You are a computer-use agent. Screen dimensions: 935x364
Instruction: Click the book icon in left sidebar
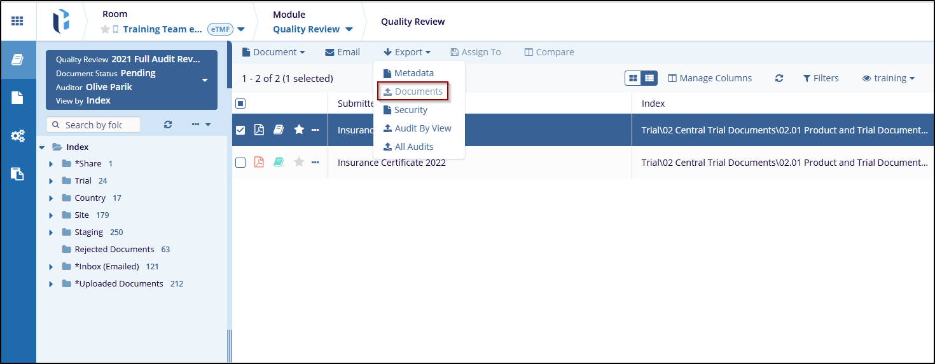[x=18, y=60]
